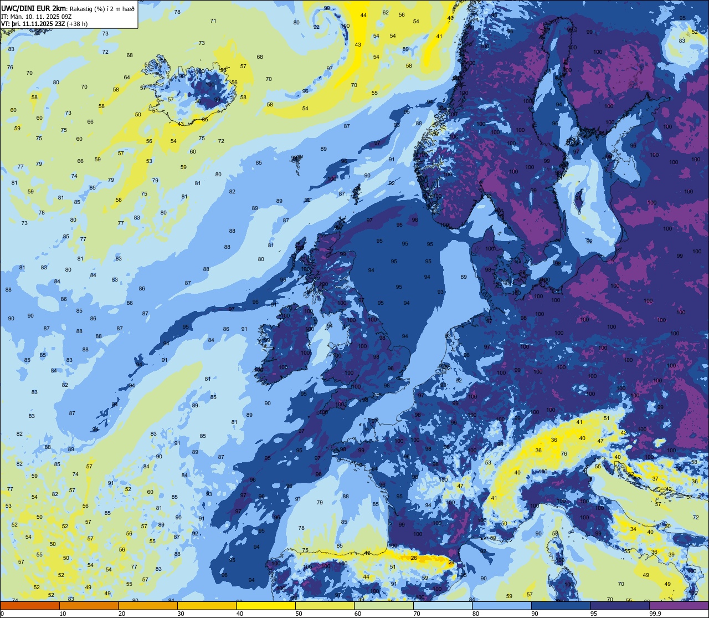709x618 pixels.
Task: Click the legend tick label '95'
Action: point(594,614)
